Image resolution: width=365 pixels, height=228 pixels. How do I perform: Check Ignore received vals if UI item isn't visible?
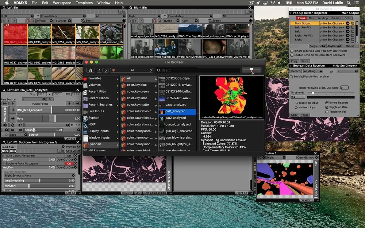point(292,51)
